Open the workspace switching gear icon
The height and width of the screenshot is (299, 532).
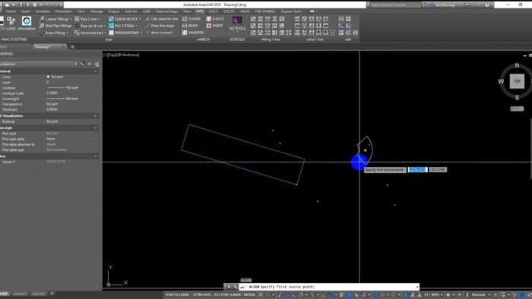[x=448, y=294]
